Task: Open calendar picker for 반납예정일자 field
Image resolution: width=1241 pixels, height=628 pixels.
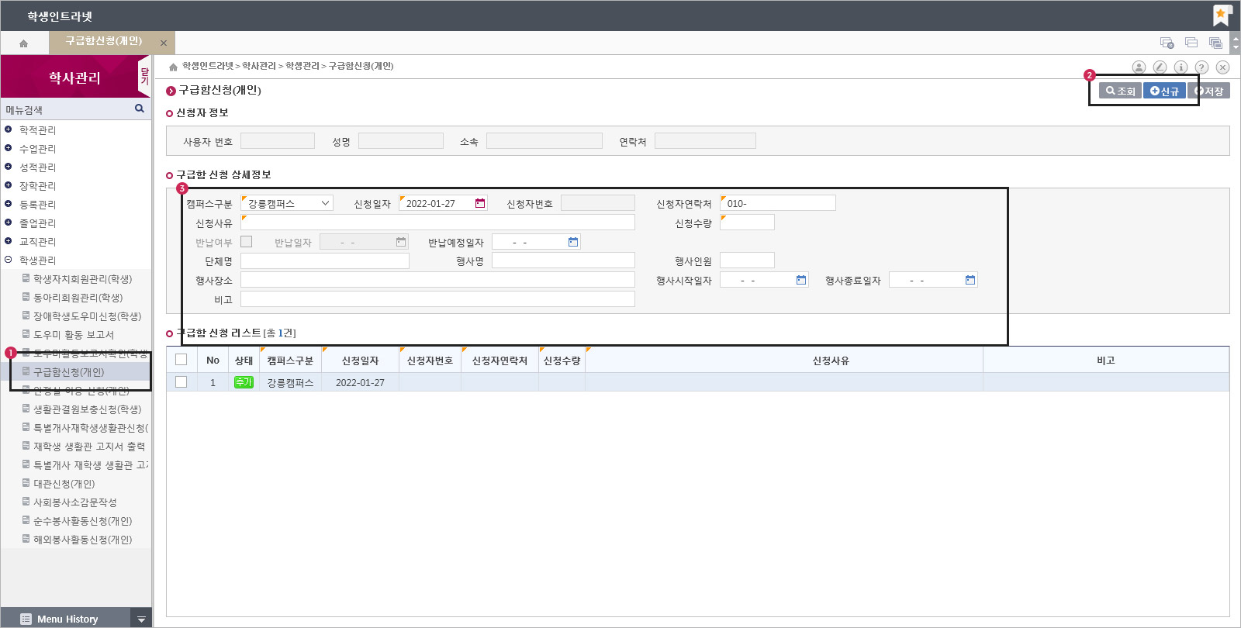Action: (573, 242)
